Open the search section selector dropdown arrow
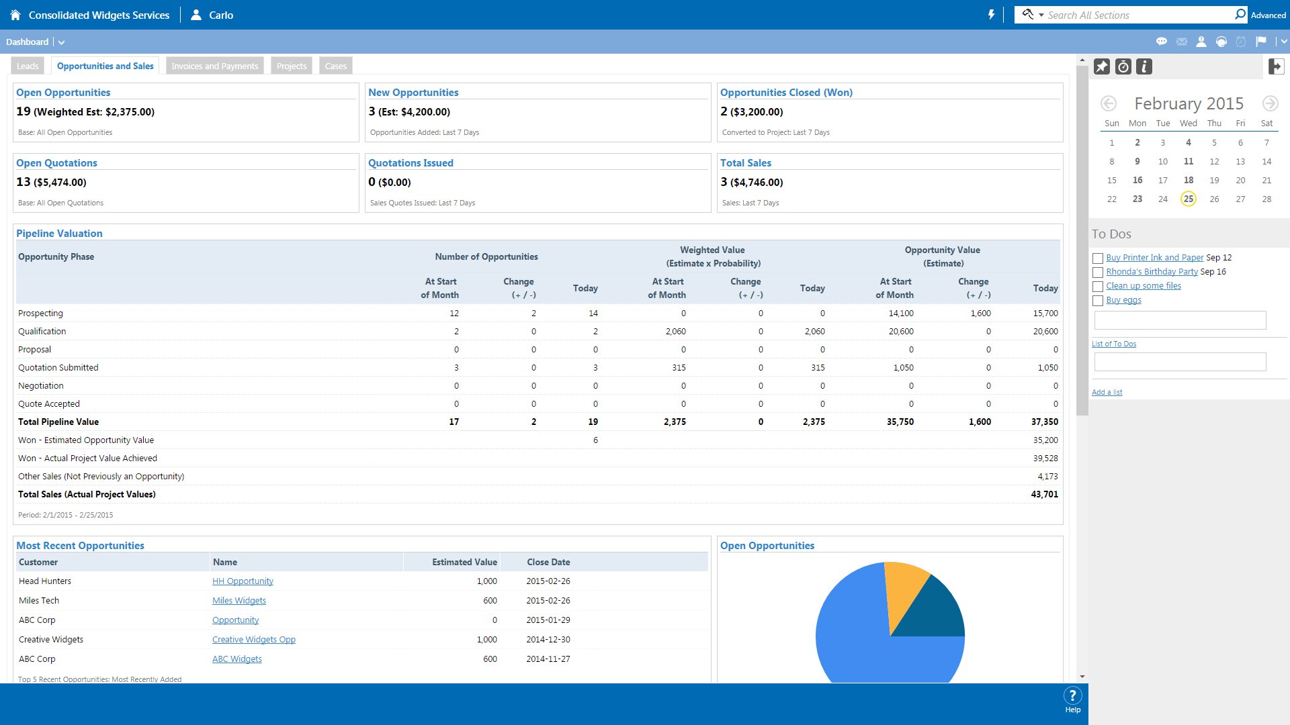Viewport: 1290px width, 725px height. coord(1041,15)
